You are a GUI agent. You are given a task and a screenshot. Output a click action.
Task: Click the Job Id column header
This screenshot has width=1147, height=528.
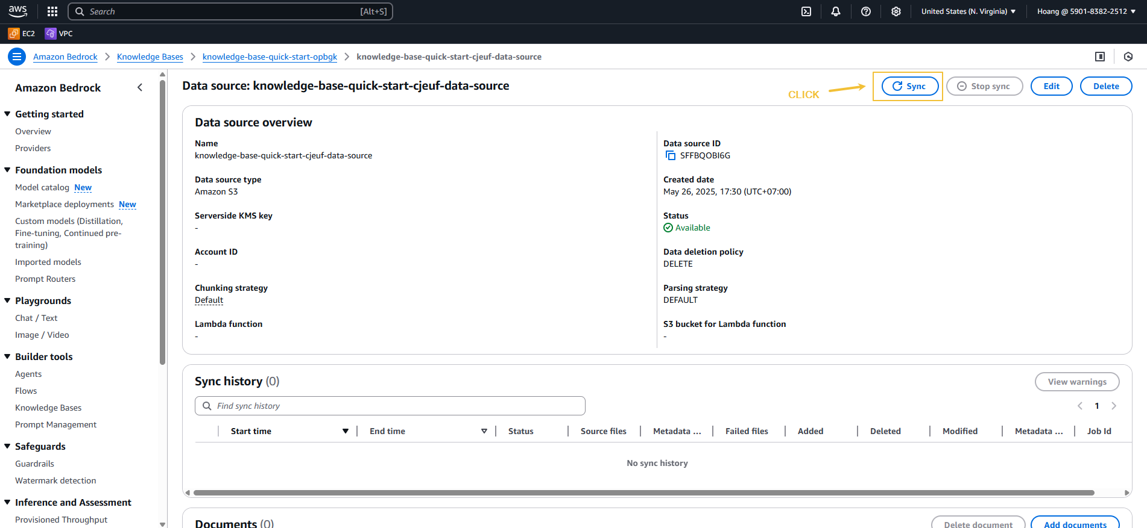[x=1099, y=431]
